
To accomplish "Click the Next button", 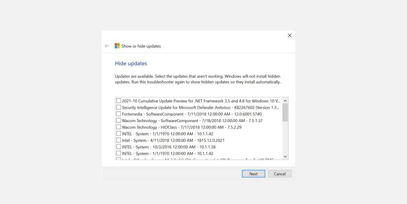I will [x=254, y=174].
